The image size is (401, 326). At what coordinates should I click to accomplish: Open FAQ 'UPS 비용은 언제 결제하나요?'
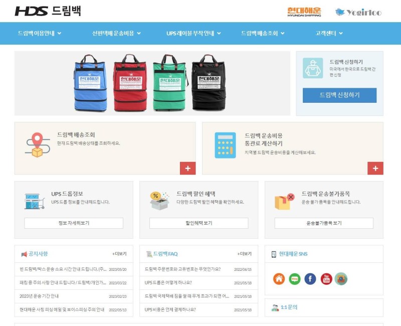170,309
